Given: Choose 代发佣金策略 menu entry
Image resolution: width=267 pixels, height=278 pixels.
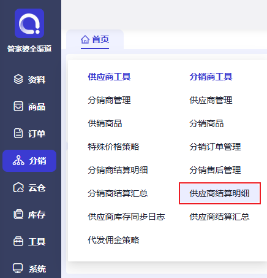Looking at the screenshot, I should 113,240.
